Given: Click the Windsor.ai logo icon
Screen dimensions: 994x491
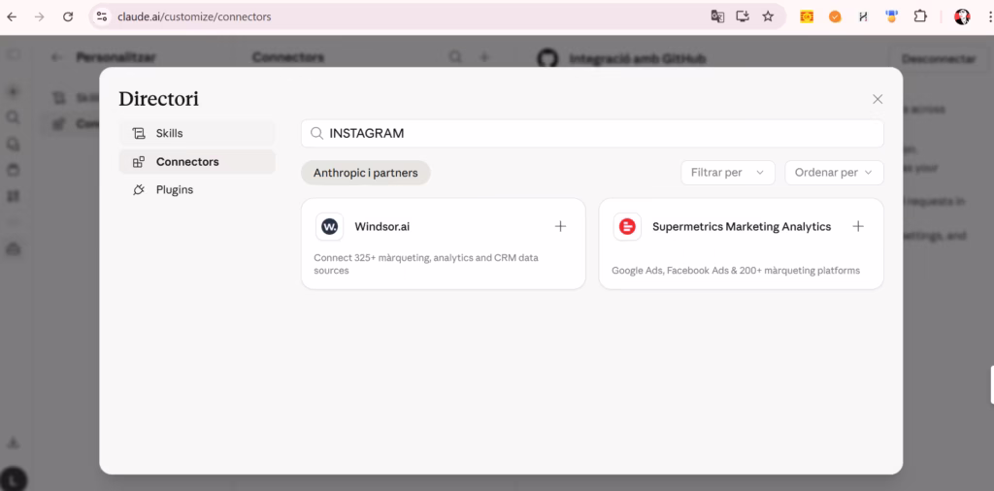Looking at the screenshot, I should [x=330, y=226].
